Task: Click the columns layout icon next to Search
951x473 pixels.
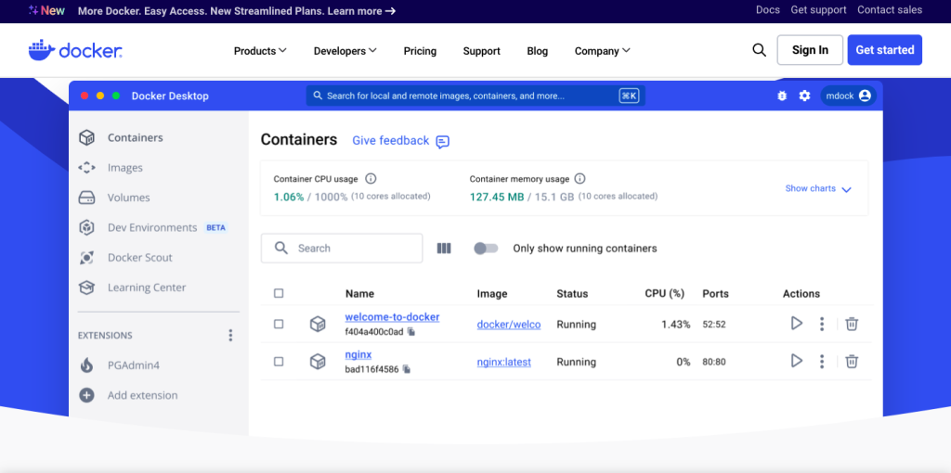Action: [444, 249]
